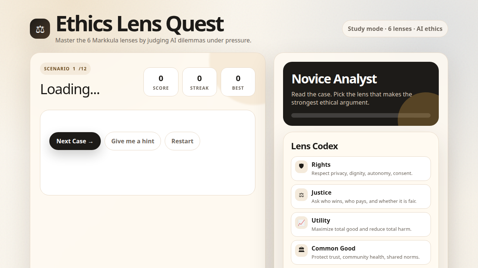478x268 pixels.
Task: Click the Utility chart icon
Action: point(301,222)
